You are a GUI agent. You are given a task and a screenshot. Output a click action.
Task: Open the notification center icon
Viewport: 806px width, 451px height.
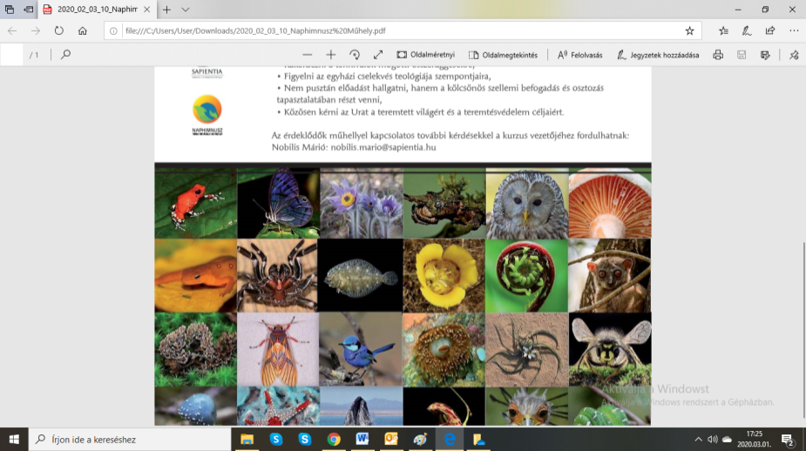(788, 439)
